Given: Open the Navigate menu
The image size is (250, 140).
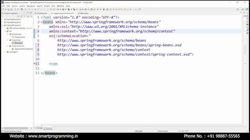Looking at the screenshot, I should point(31,6).
